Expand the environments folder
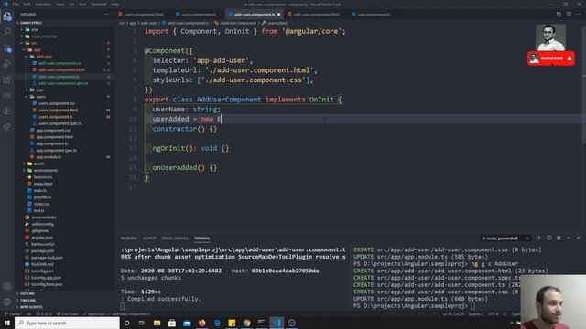This screenshot has height=329, width=586. (x=46, y=171)
